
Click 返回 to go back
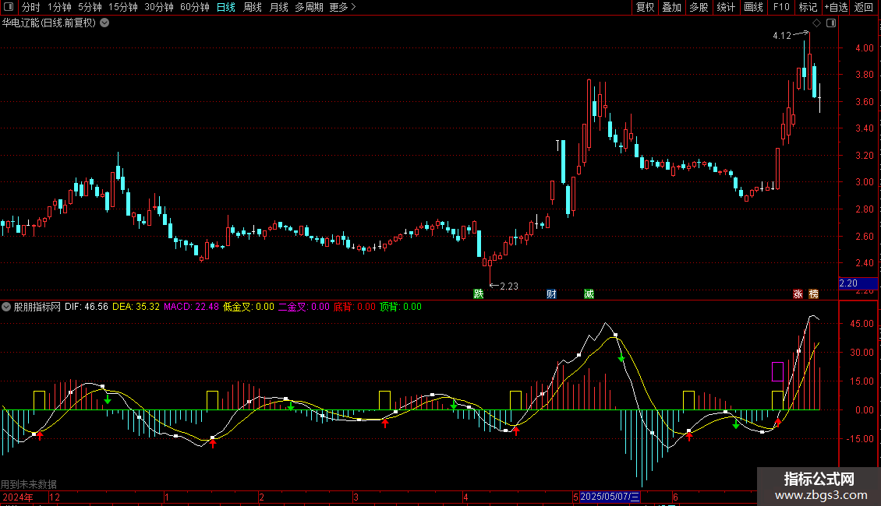pyautogui.click(x=864, y=7)
